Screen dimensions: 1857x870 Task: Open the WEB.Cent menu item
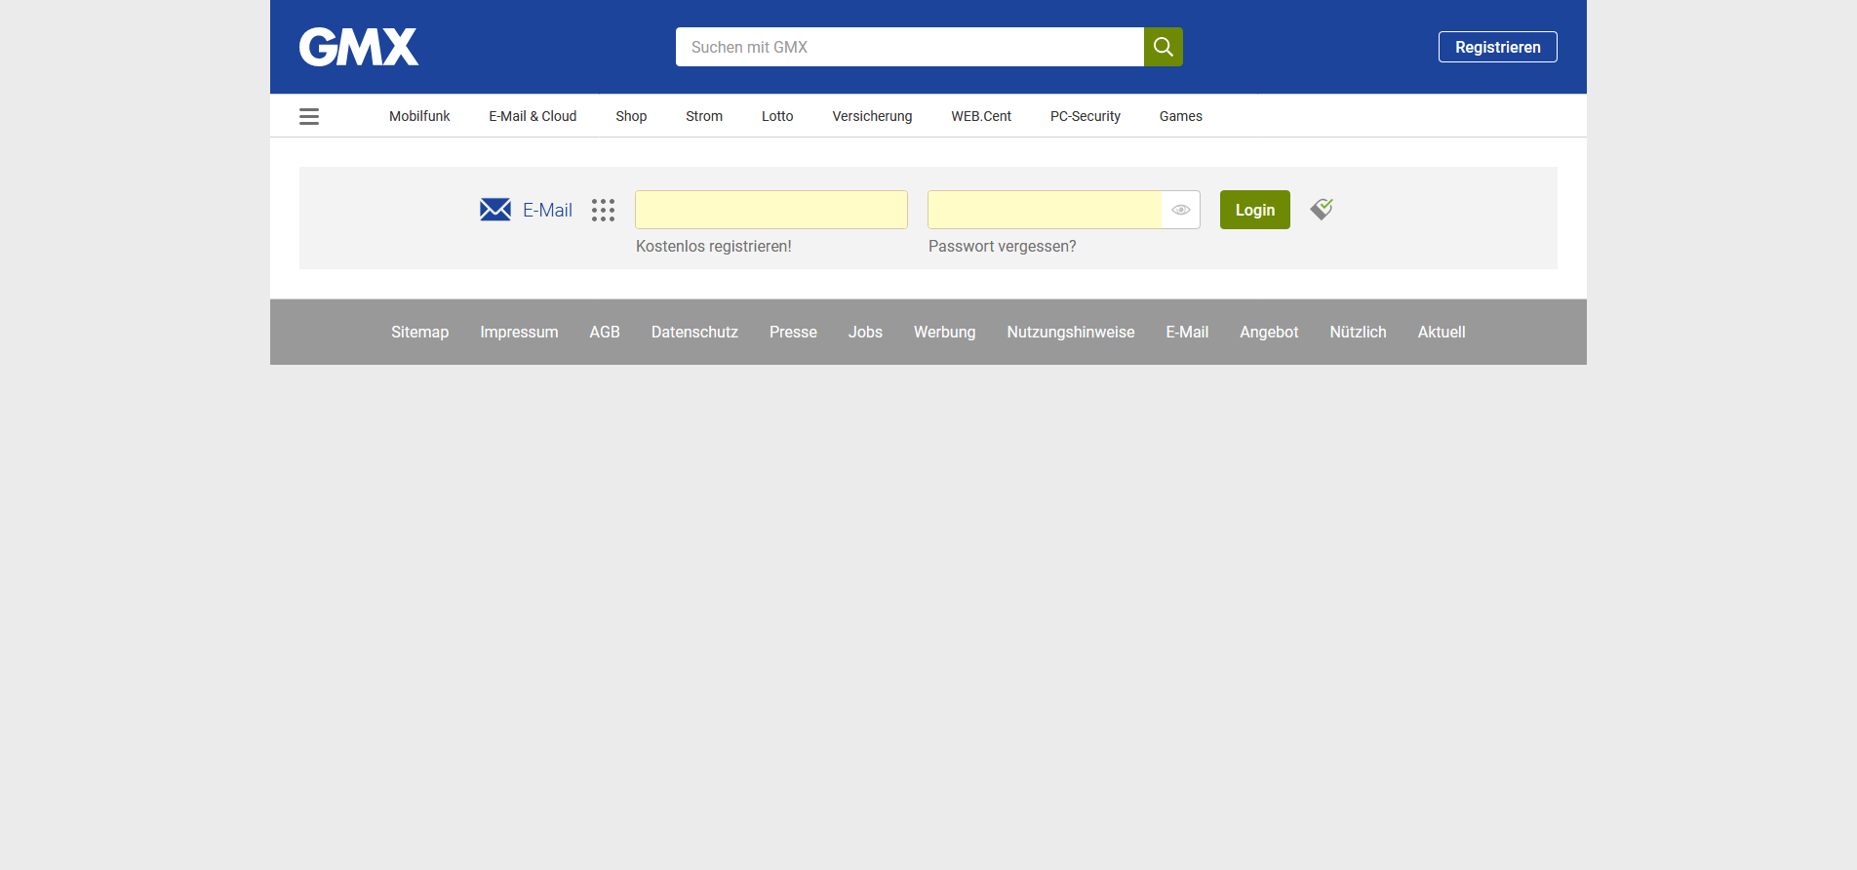tap(981, 116)
